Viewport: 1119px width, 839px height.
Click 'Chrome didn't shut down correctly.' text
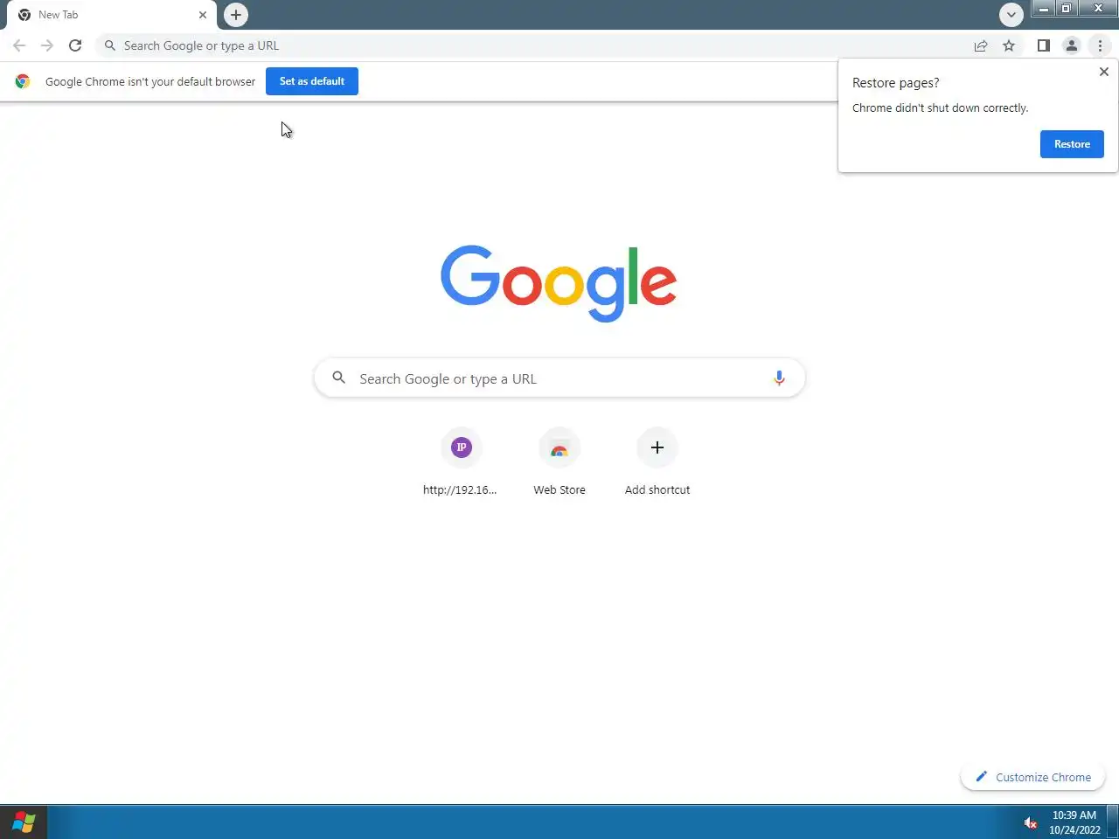[x=940, y=108]
